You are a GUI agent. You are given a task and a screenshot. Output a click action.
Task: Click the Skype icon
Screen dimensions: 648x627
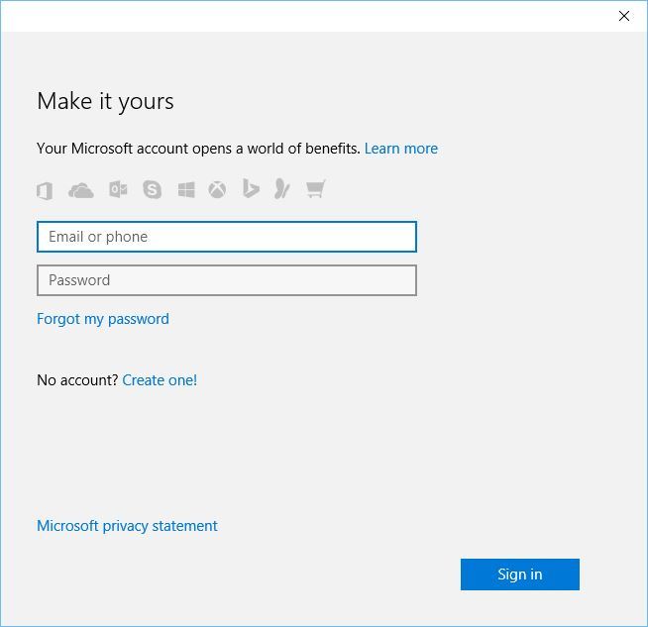pos(152,189)
